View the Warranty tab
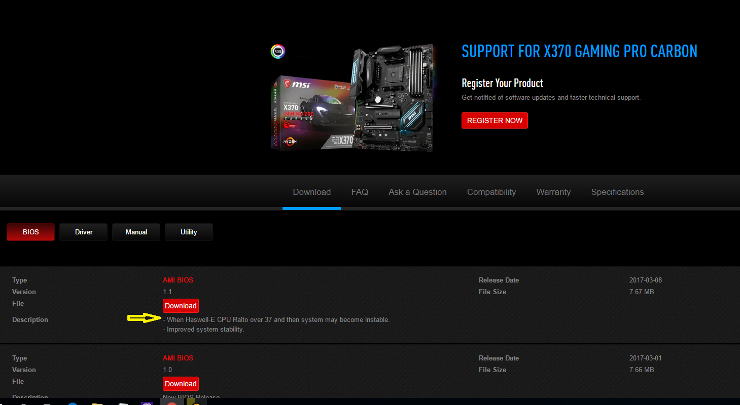The image size is (740, 405). (x=553, y=192)
